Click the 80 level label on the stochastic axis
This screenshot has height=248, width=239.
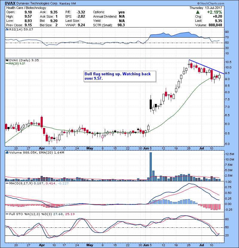pos(227,219)
